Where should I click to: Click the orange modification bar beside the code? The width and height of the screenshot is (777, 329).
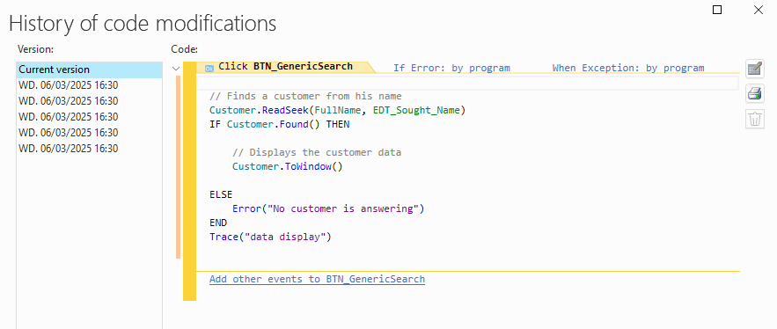[179, 167]
